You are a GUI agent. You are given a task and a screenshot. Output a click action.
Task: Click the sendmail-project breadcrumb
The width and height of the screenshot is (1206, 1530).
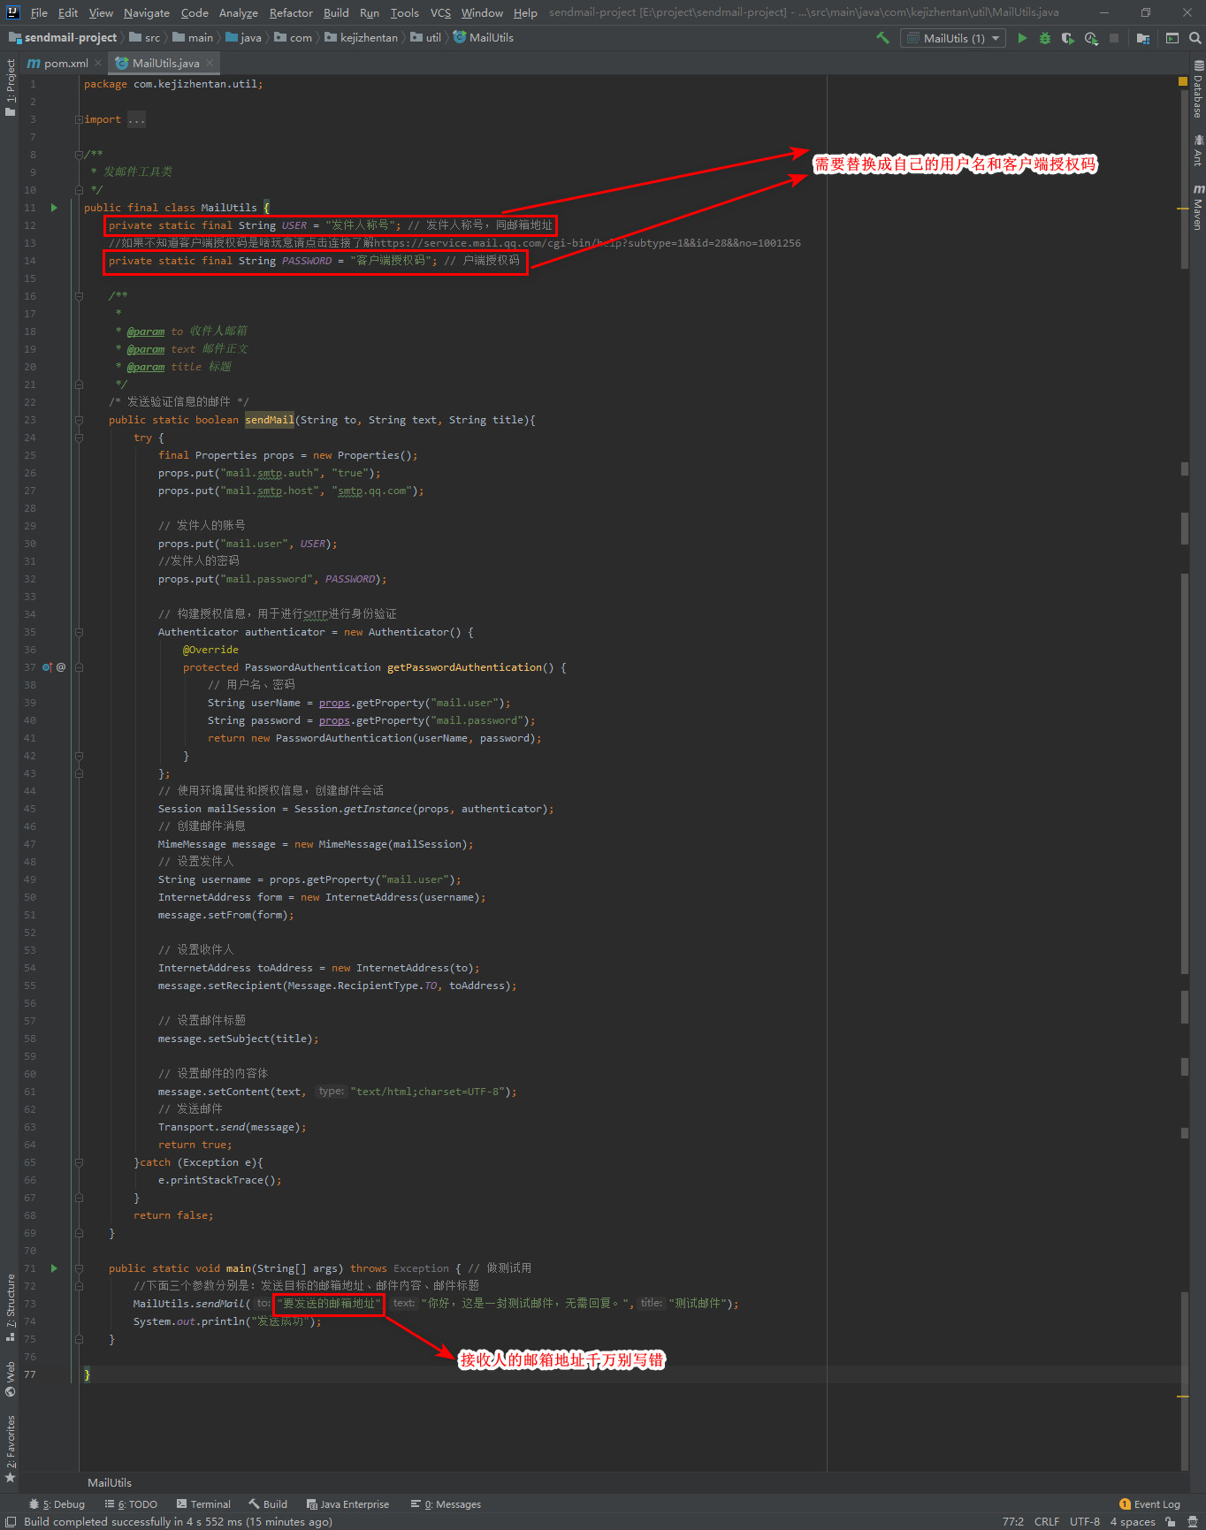pos(63,38)
